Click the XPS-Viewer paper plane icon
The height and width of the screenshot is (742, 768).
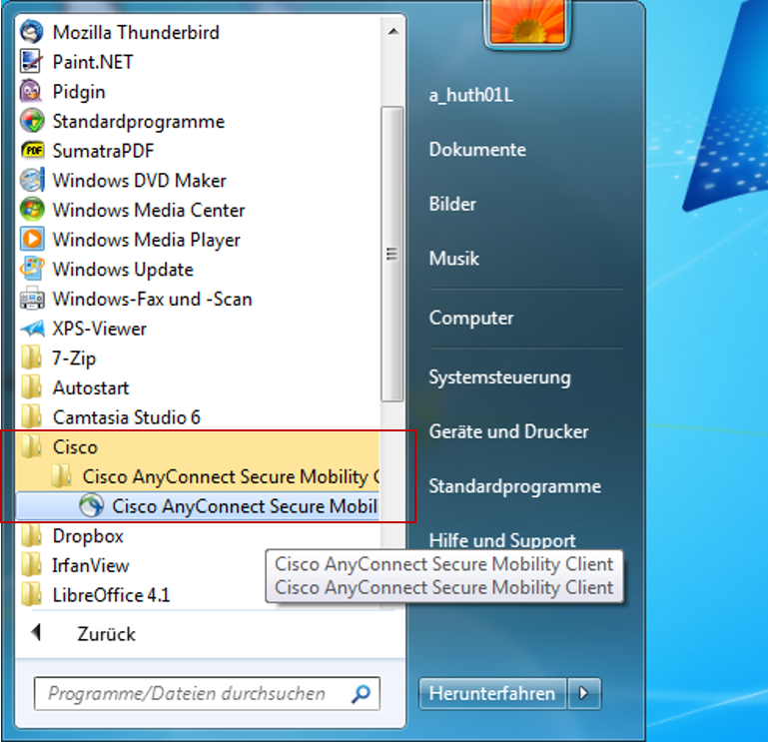click(32, 329)
